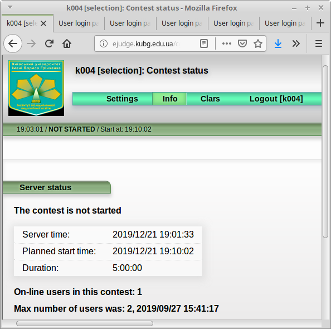The width and height of the screenshot is (331, 329).
Task: Open a new tab with plus
Action: pos(320,23)
